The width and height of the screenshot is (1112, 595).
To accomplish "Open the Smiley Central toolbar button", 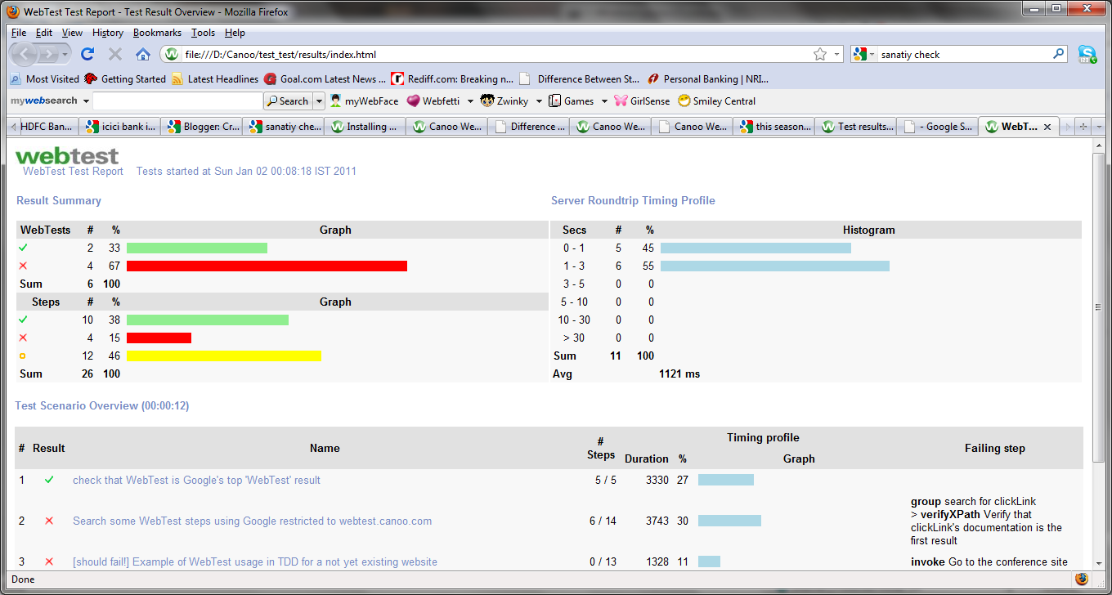I will coord(717,101).
